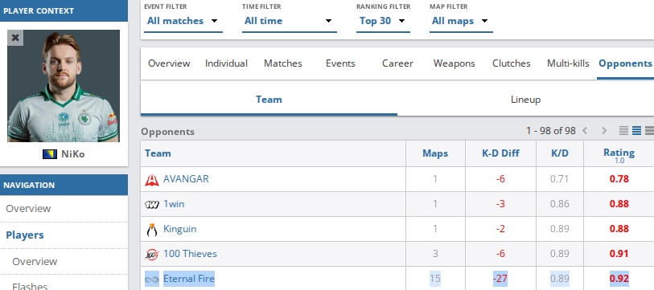The image size is (654, 290).
Task: Select the Team sub-tab
Action: 269,100
